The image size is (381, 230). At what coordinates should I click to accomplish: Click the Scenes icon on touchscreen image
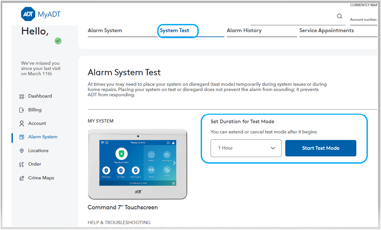(167, 170)
